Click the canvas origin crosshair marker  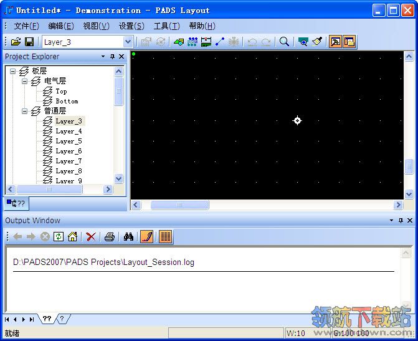(297, 120)
